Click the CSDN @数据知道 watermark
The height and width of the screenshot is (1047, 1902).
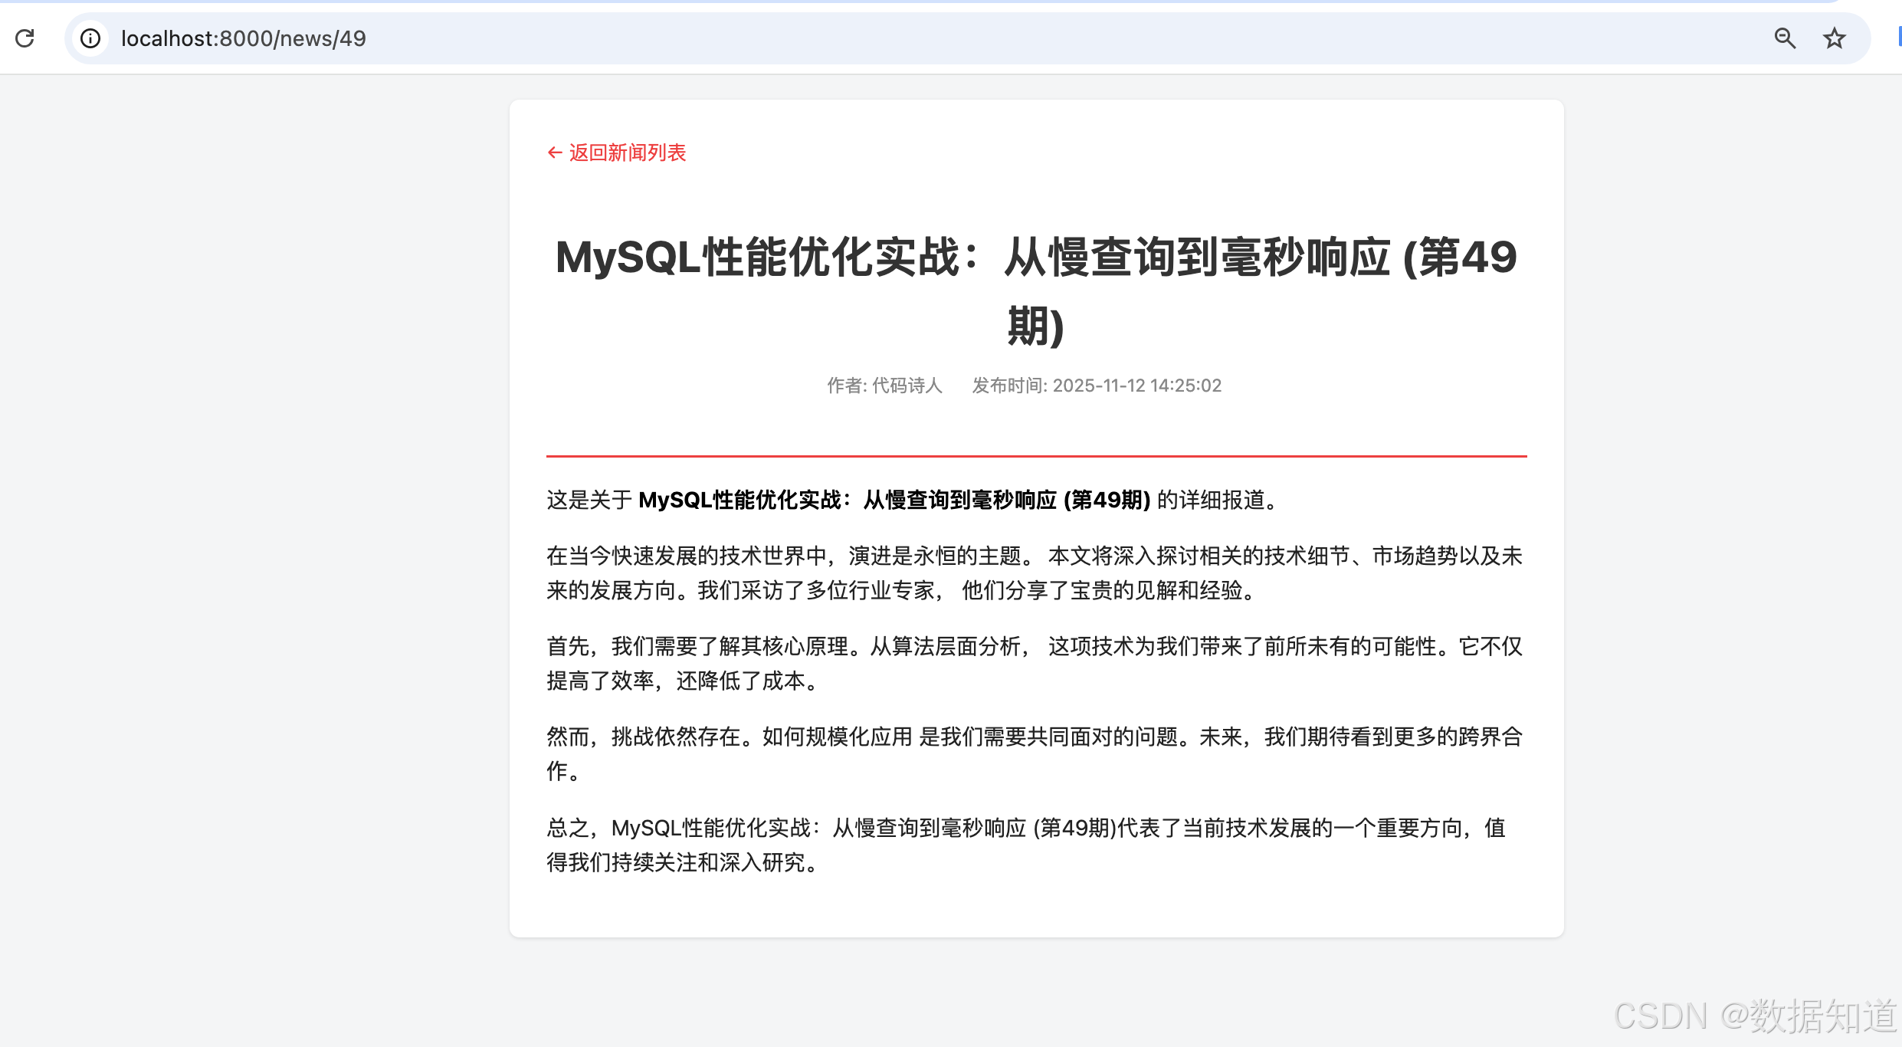coord(1755,1016)
